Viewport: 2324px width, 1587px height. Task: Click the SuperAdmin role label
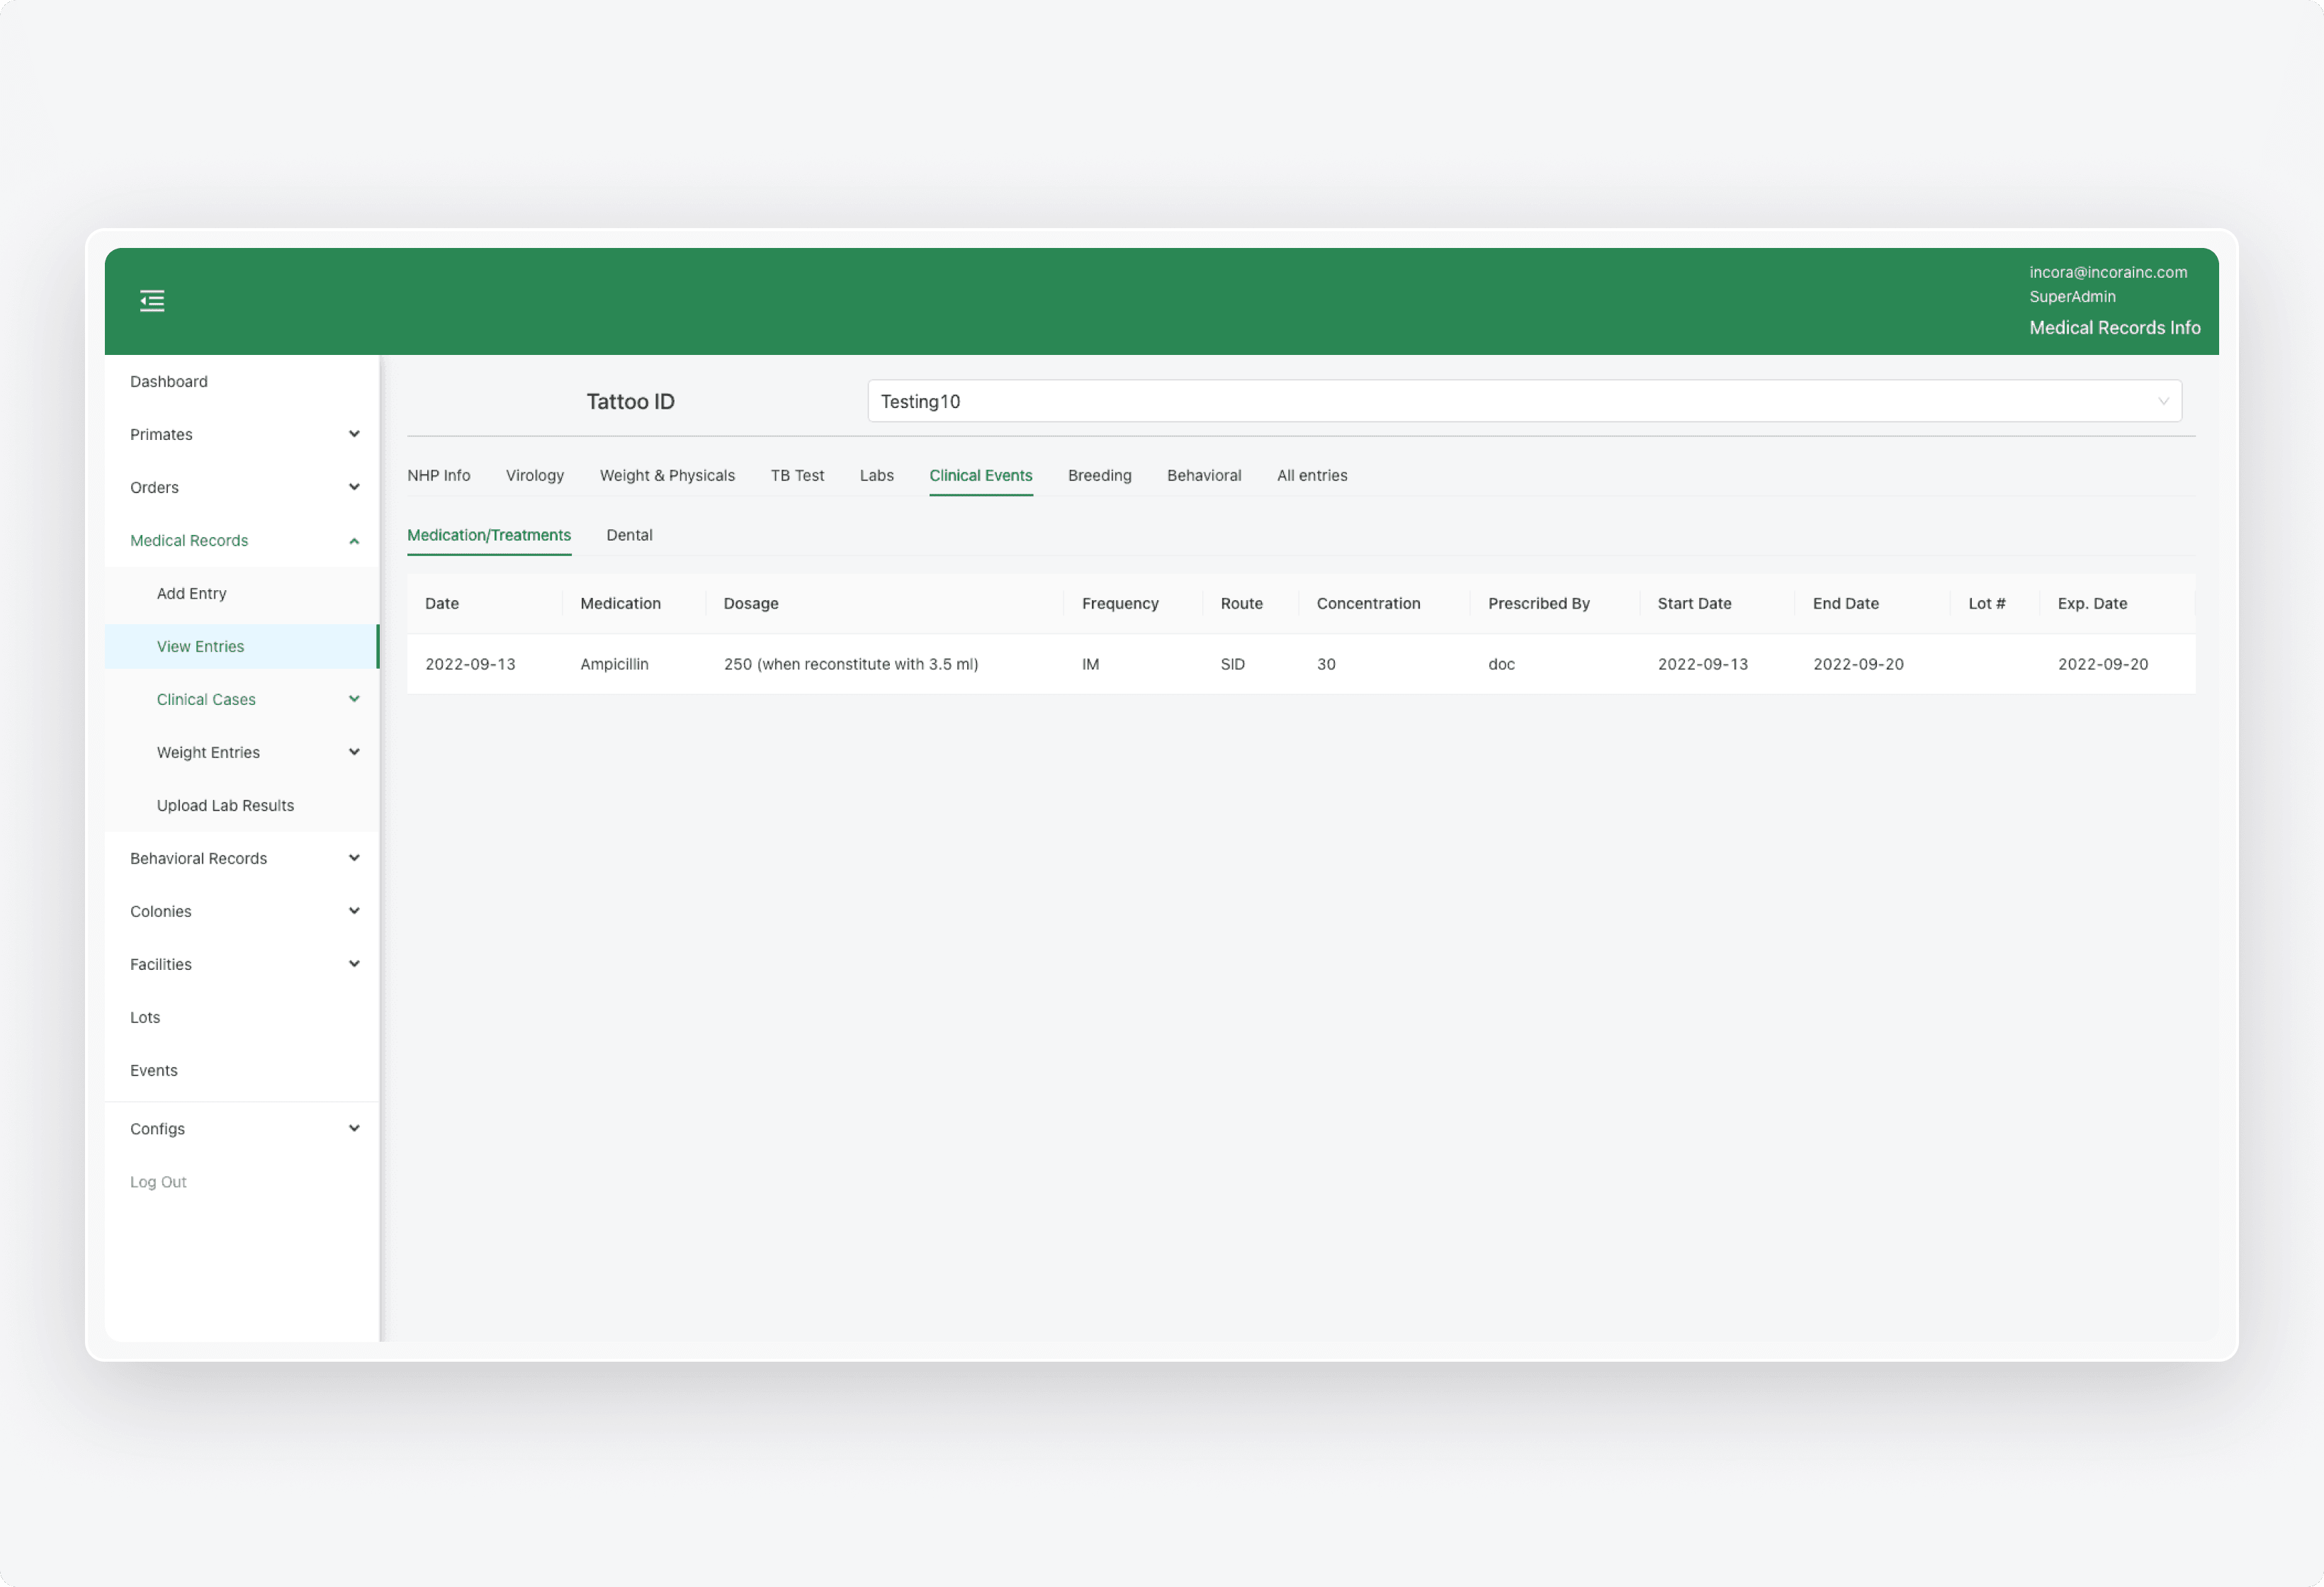(2072, 297)
